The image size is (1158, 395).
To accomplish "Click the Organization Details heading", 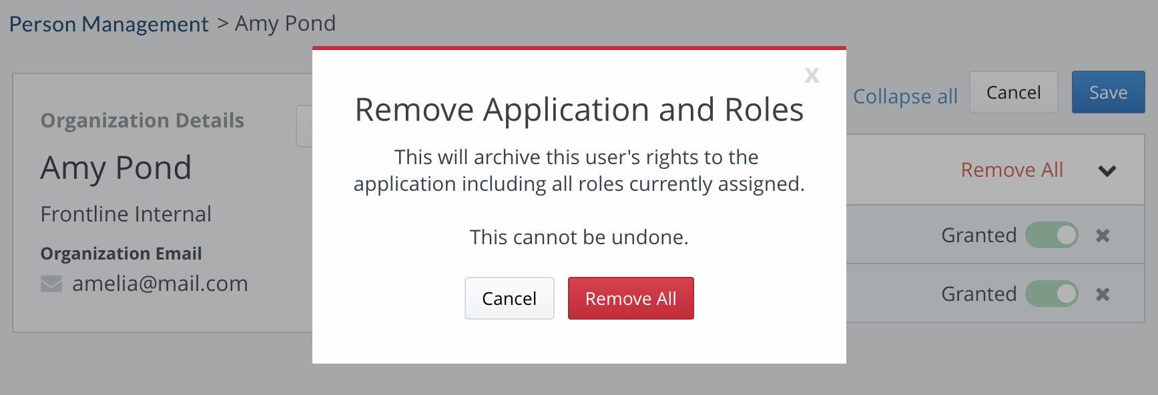I will (142, 121).
